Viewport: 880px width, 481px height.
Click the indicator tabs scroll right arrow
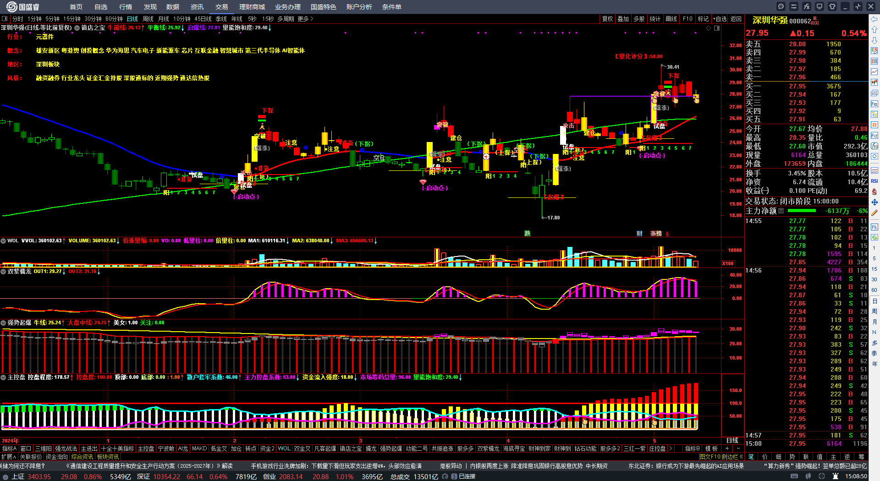coord(671,448)
